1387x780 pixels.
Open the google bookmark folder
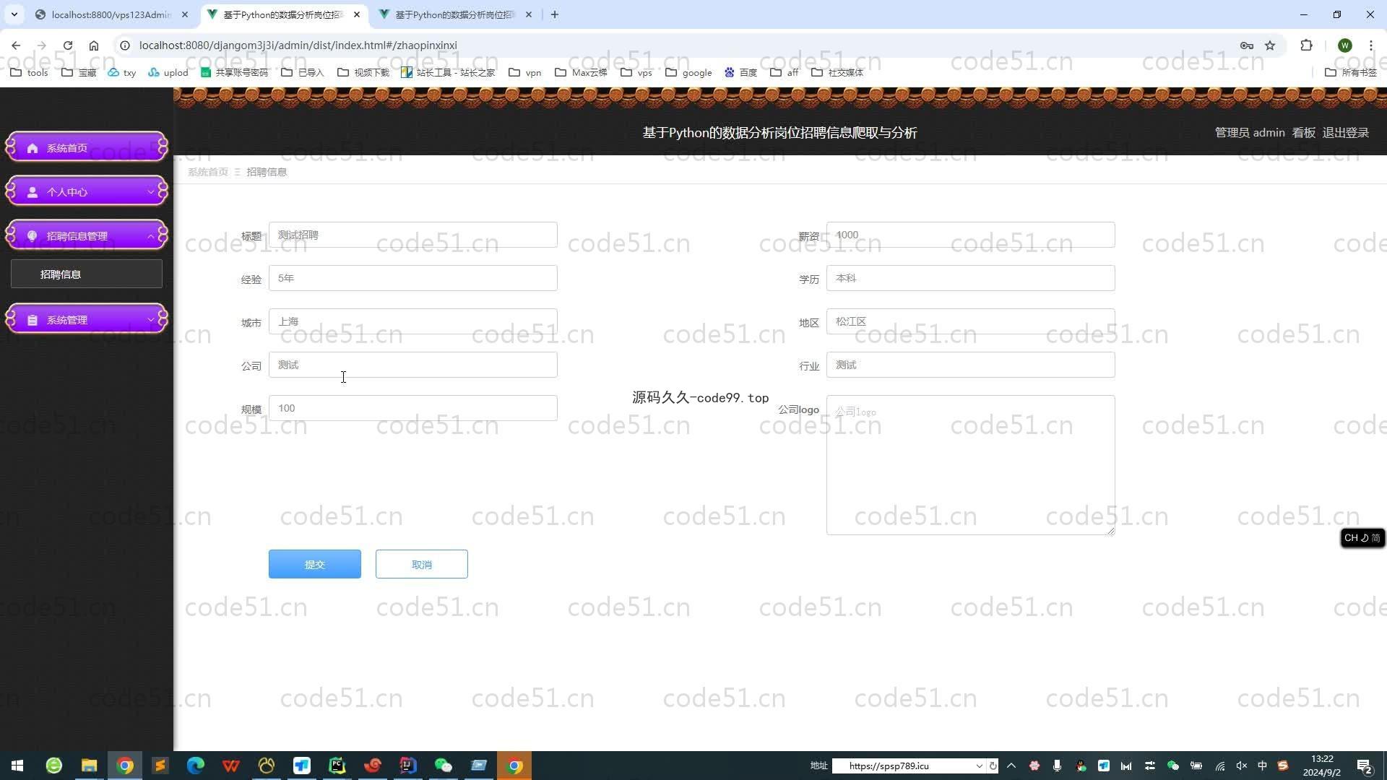tap(688, 72)
